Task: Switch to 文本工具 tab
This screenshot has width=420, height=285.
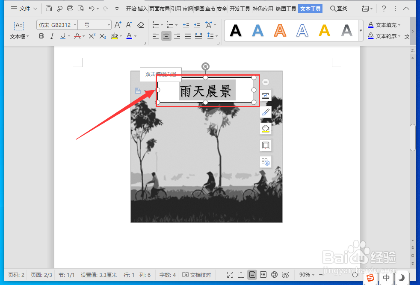Action: coord(311,9)
